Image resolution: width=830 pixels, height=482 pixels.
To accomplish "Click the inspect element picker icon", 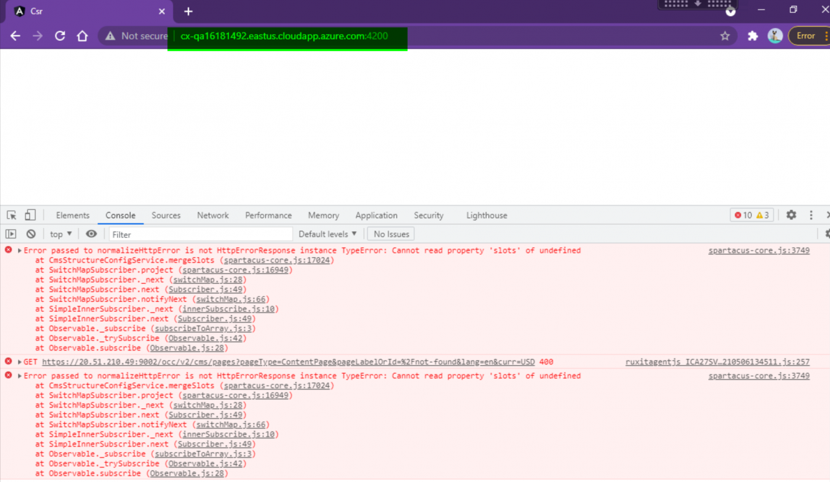I will click(x=12, y=215).
